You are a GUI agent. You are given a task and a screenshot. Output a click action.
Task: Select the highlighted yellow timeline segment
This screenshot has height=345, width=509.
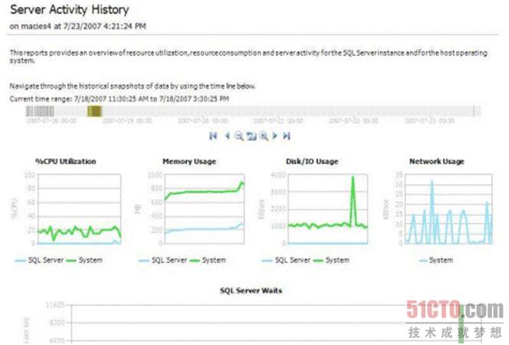(x=94, y=111)
